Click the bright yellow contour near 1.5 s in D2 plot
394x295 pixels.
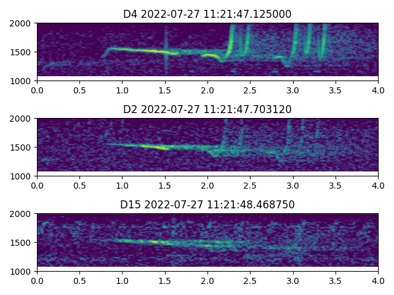(161, 147)
